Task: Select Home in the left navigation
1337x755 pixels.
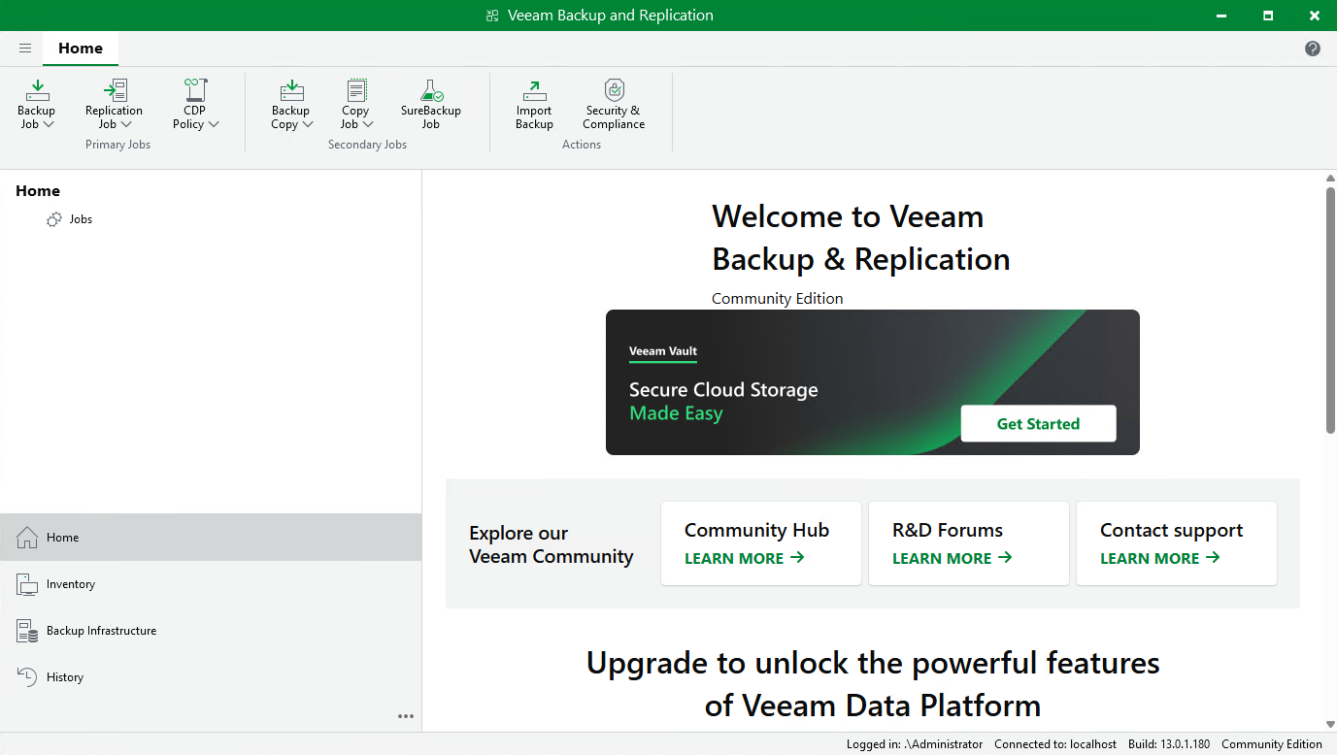Action: 62,537
